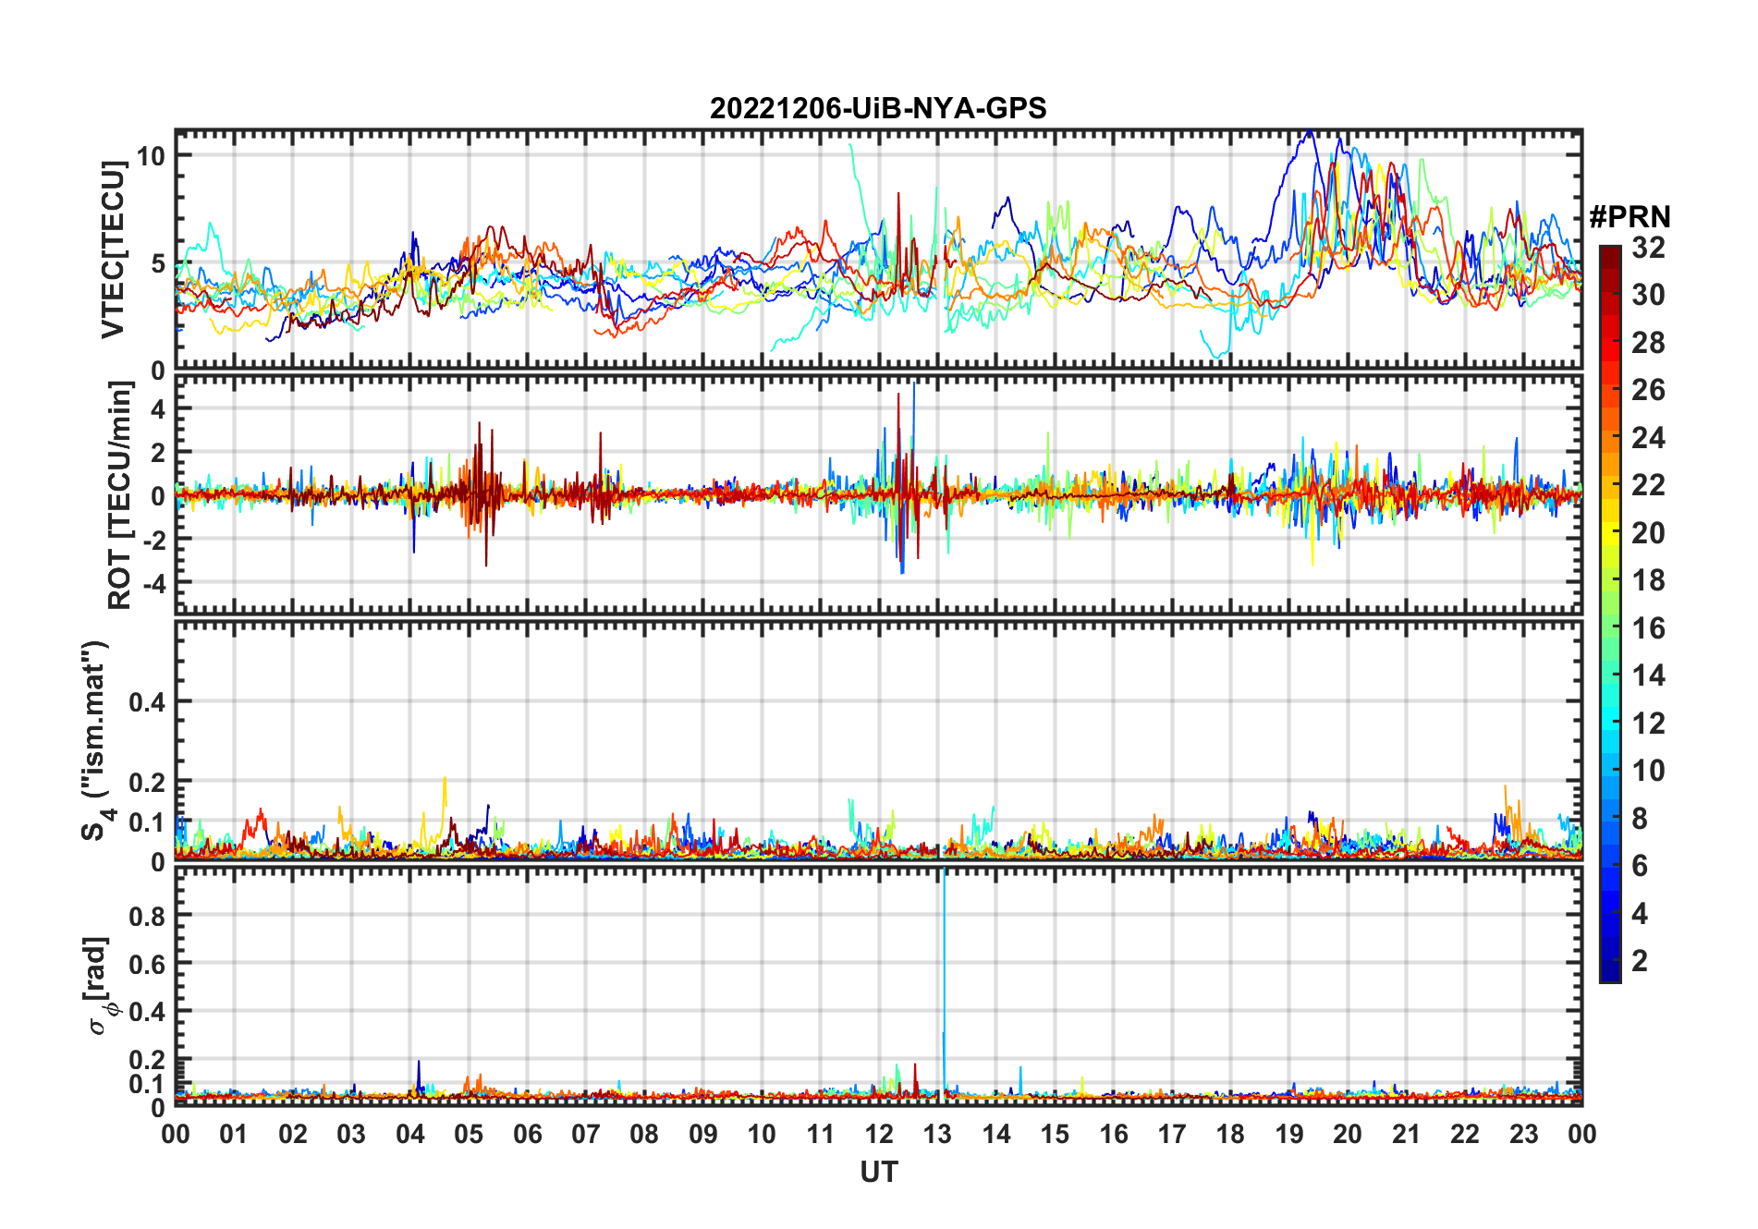This screenshot has height=1229, width=1758.
Task: Click x-axis hour label 01
Action: click(x=234, y=1134)
